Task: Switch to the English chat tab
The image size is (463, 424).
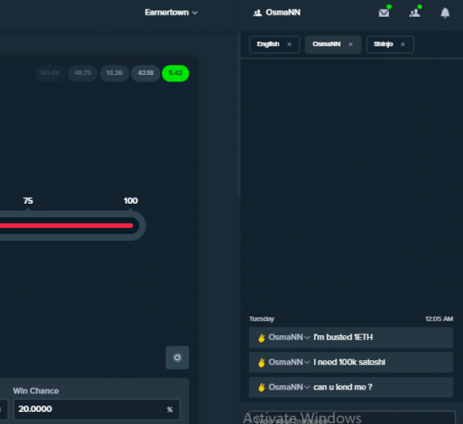Action: point(268,44)
